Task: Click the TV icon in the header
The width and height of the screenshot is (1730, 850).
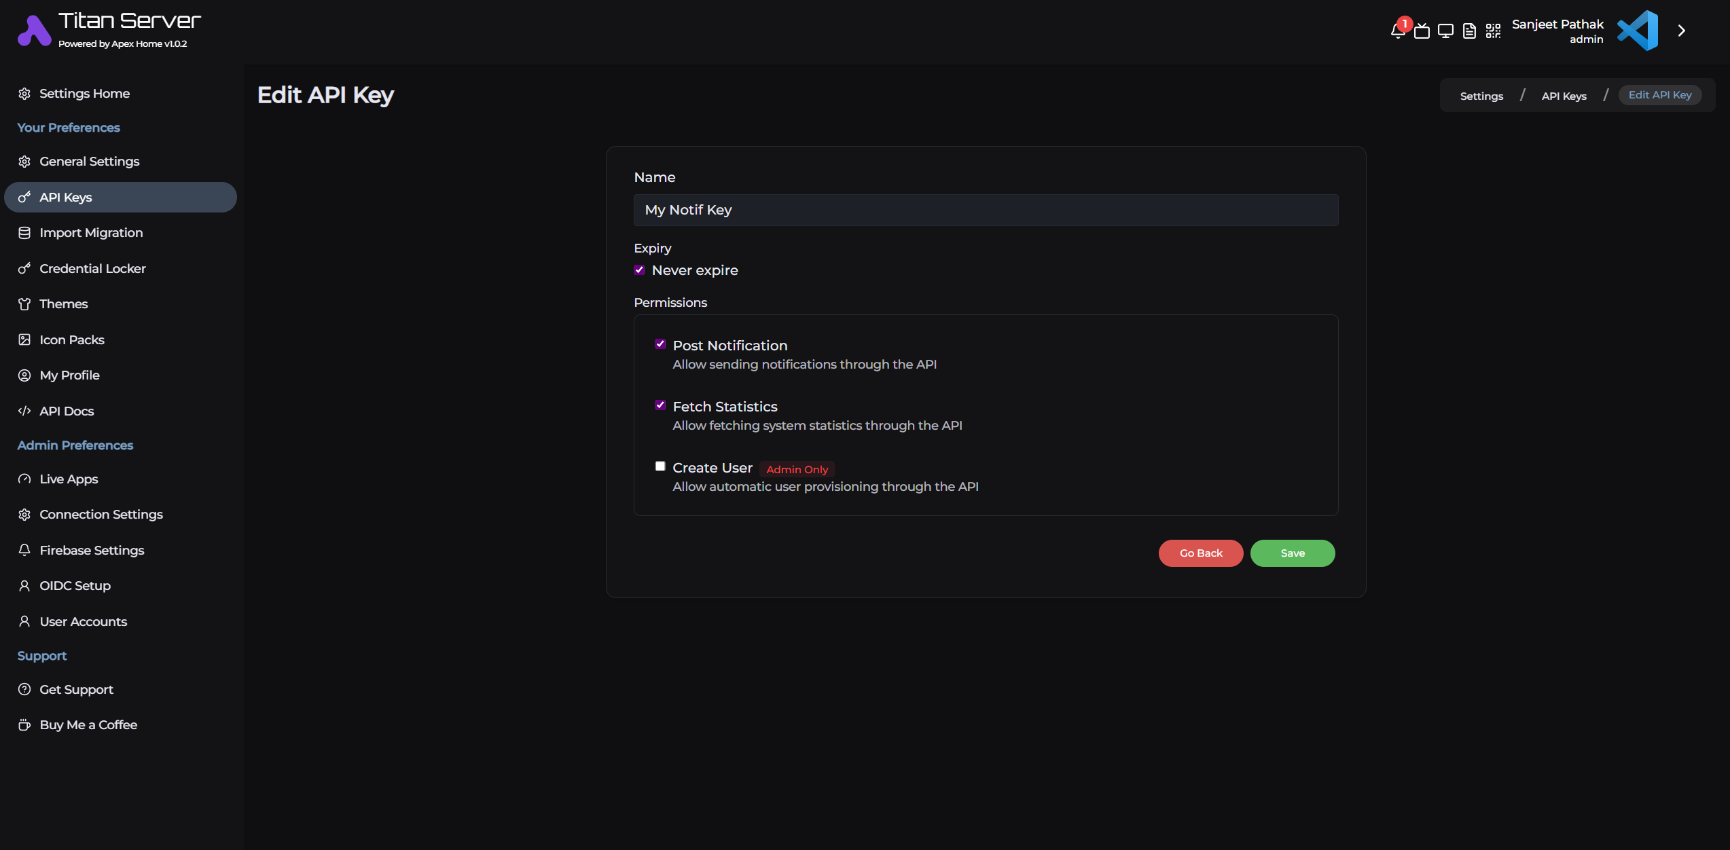Action: click(x=1421, y=31)
